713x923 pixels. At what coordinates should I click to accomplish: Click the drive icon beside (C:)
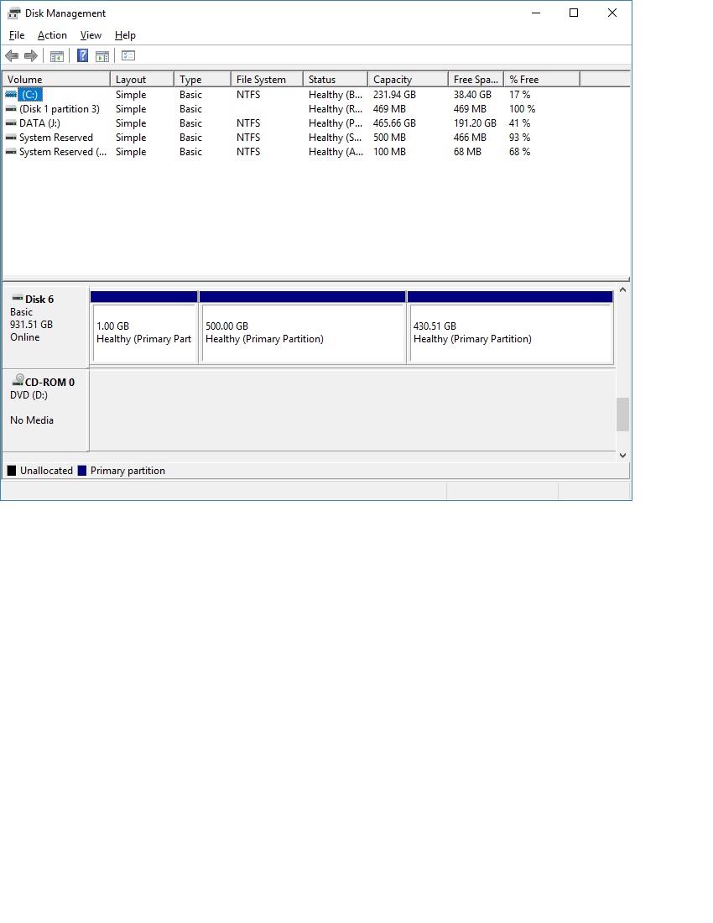11,95
